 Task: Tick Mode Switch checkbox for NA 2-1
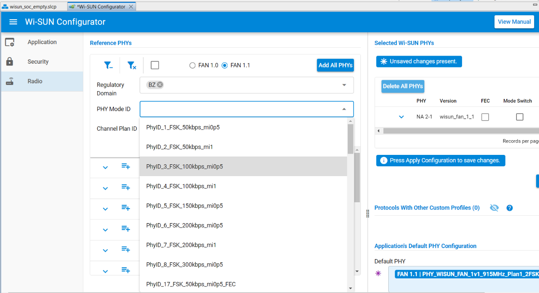coord(519,117)
